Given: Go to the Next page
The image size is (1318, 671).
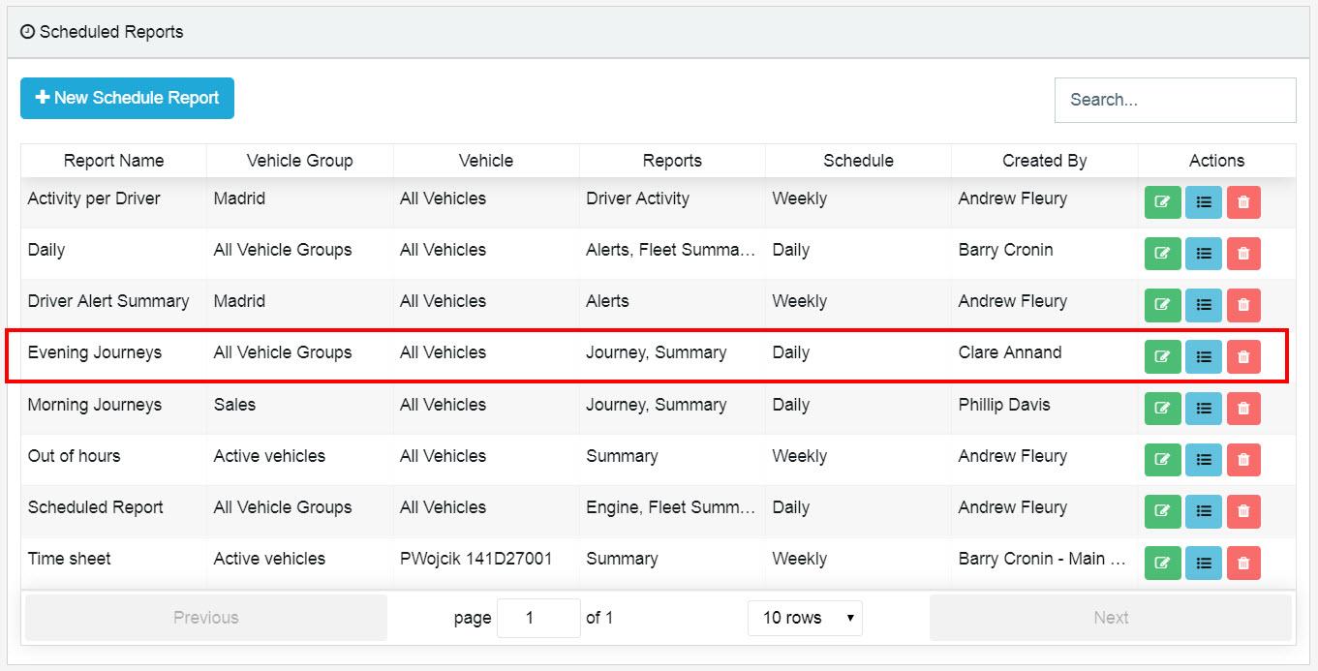Looking at the screenshot, I should 1111,618.
